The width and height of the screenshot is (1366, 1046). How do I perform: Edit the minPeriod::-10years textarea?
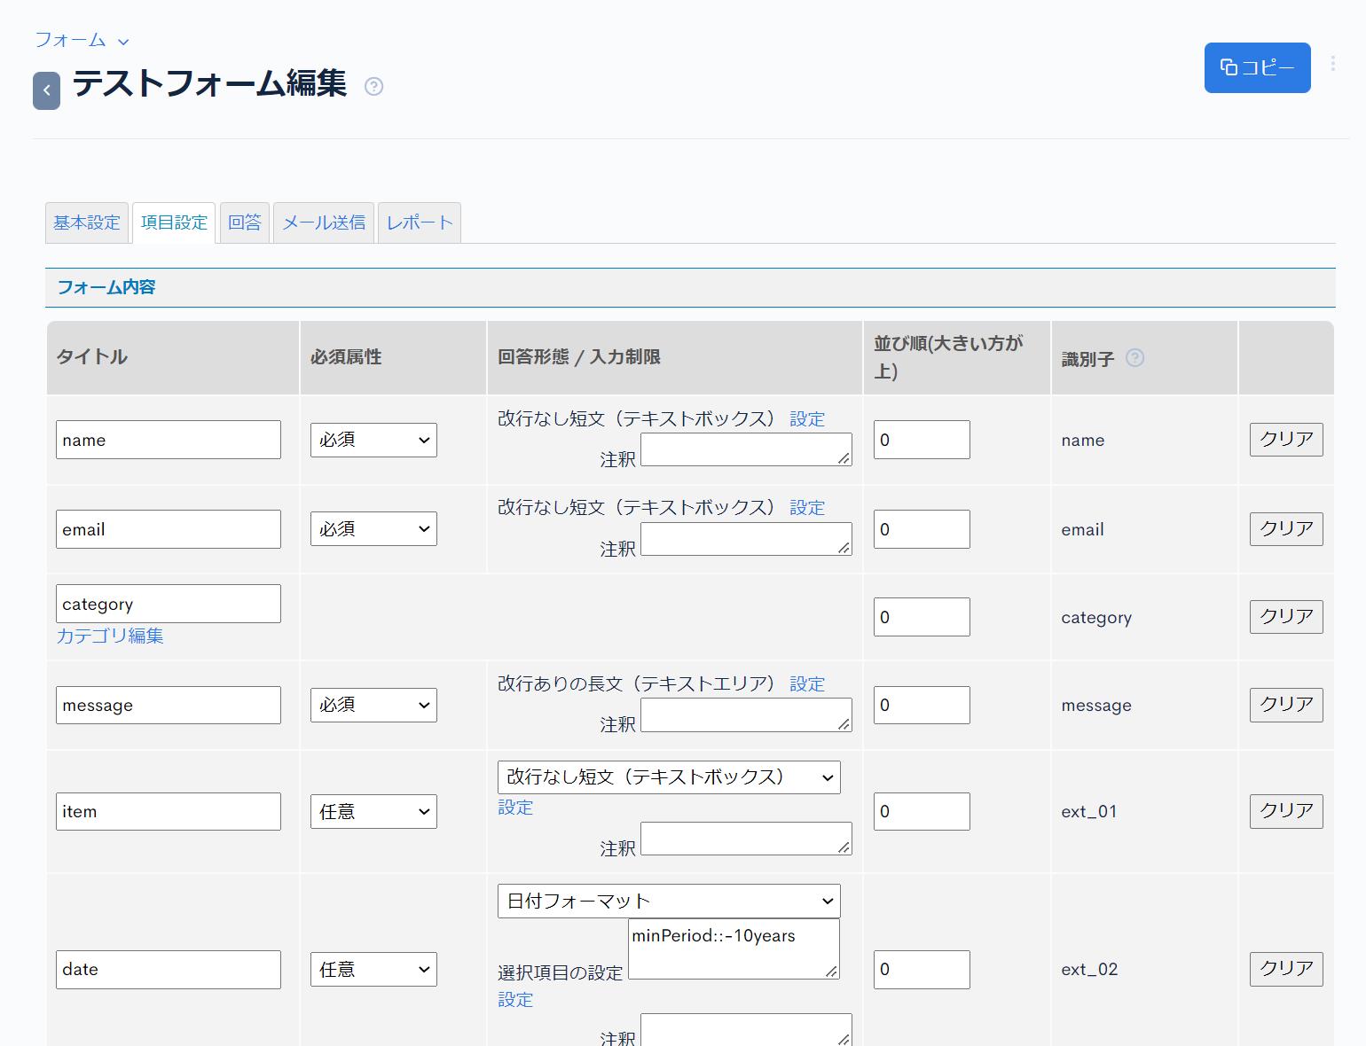[x=732, y=948]
